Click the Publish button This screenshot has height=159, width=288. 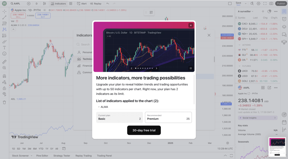[281, 4]
